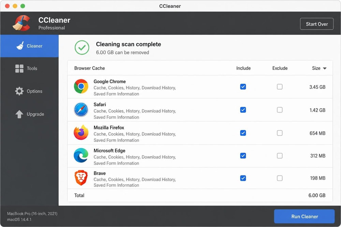Check Exclude for Mozilla Firefox

tap(280, 133)
